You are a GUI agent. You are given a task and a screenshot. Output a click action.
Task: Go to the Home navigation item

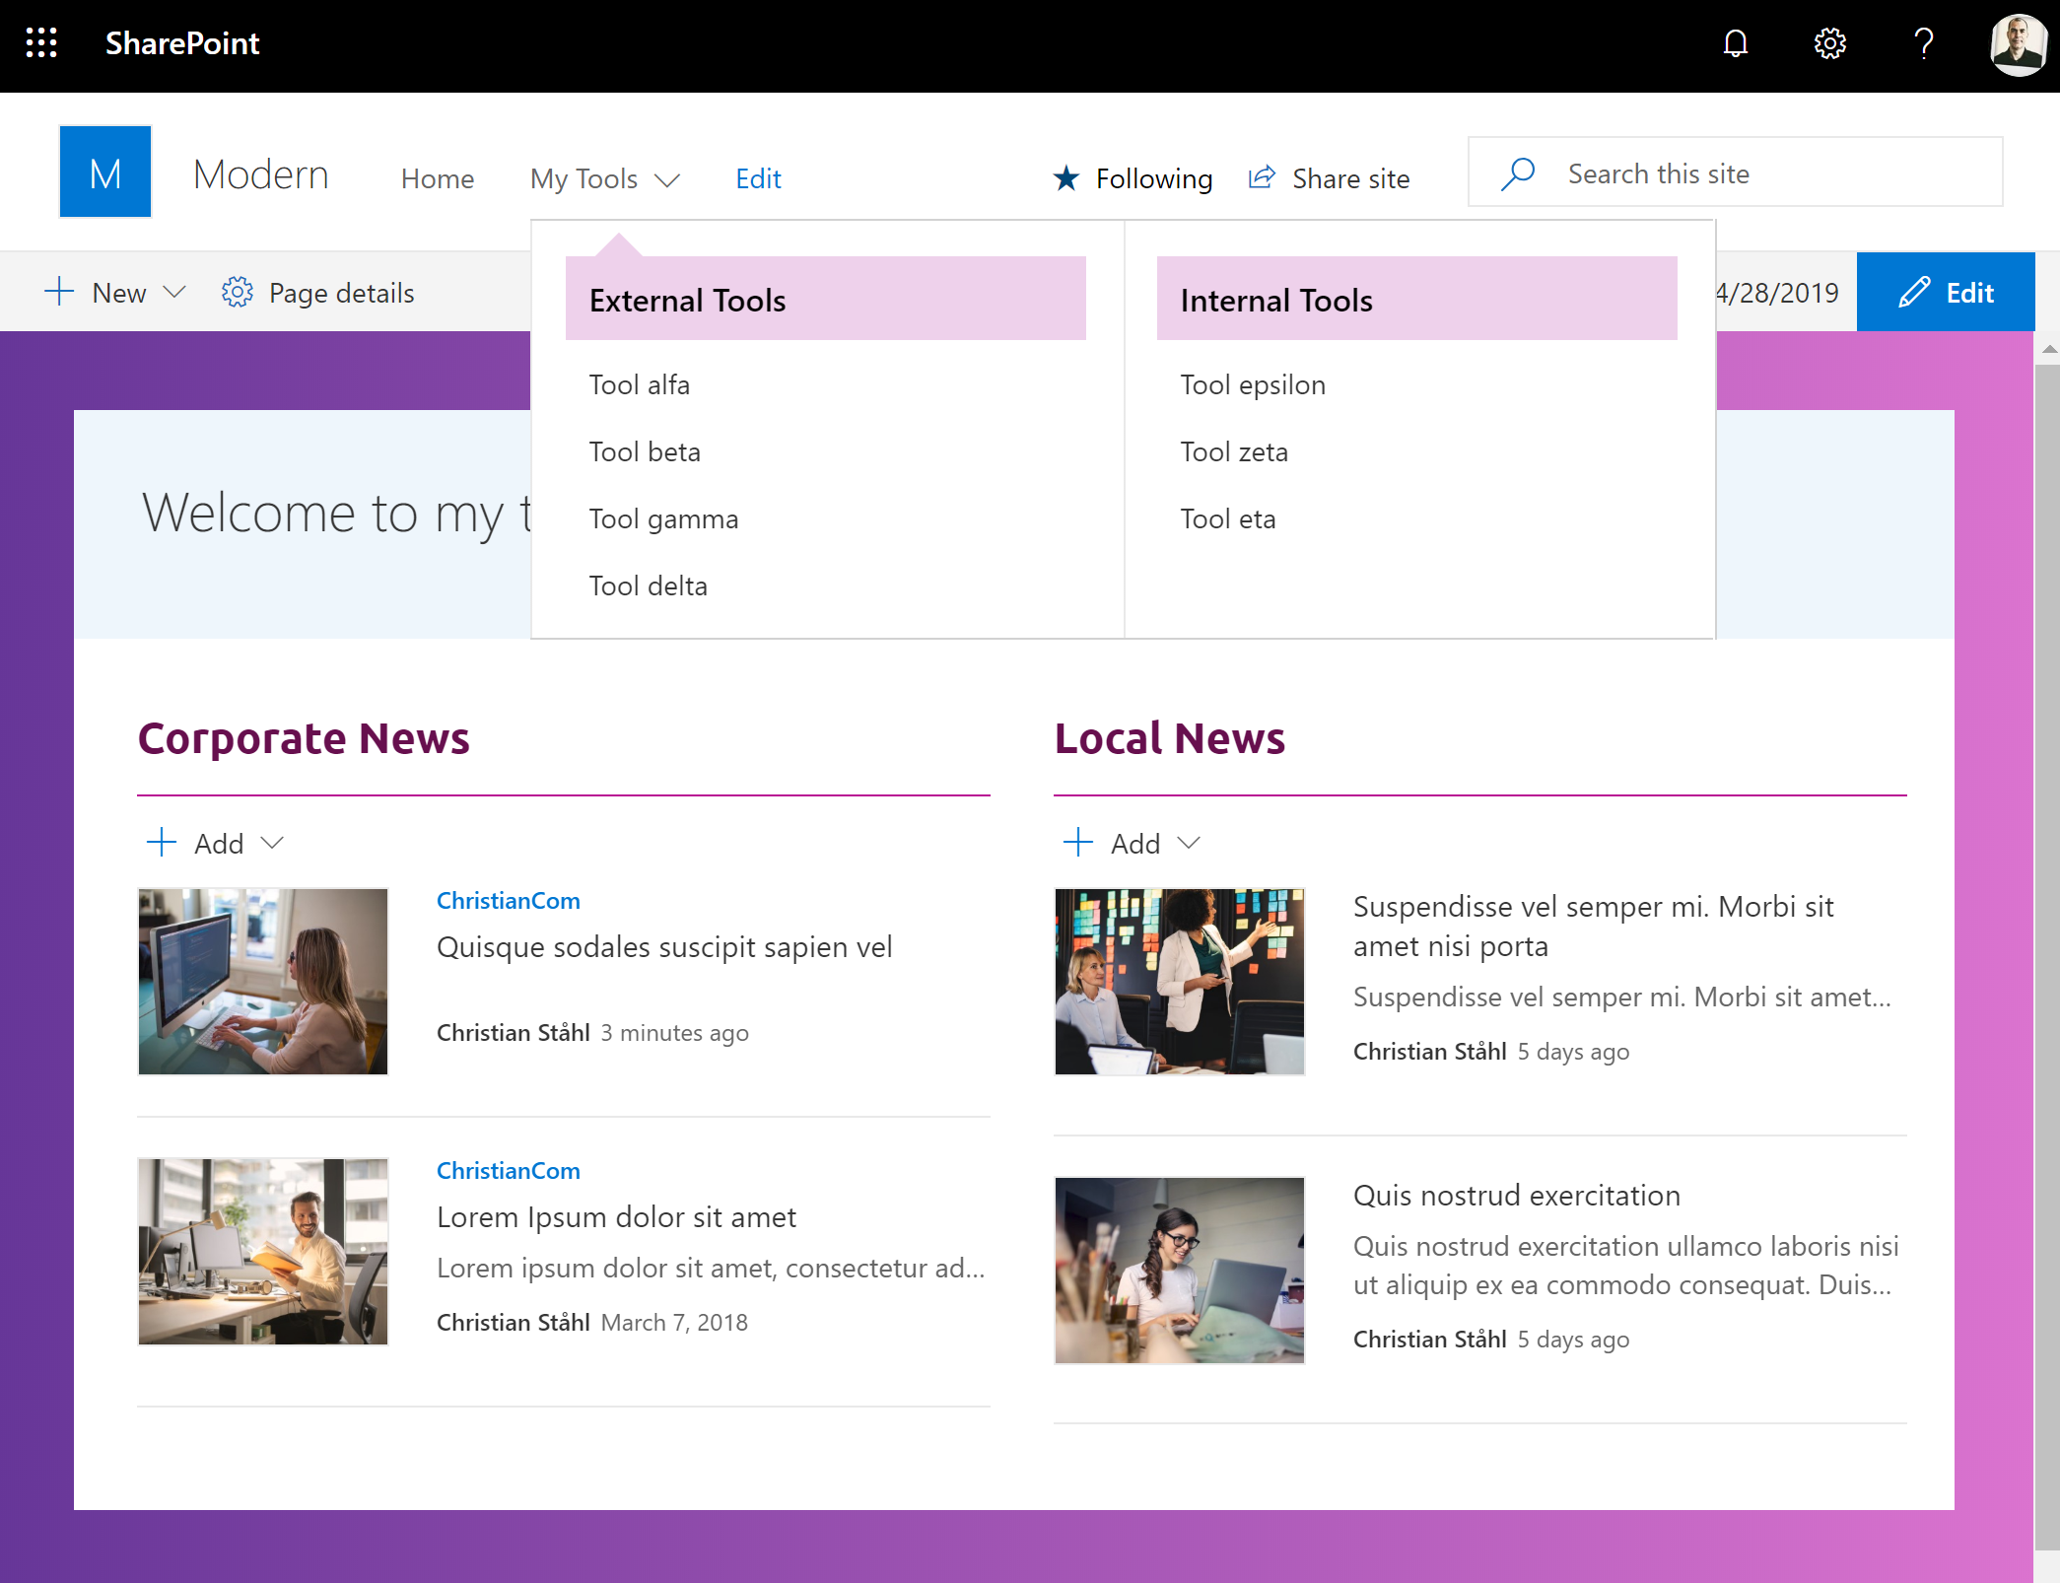coord(438,178)
